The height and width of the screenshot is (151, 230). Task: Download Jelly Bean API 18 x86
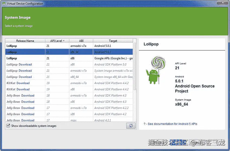coord(28,102)
